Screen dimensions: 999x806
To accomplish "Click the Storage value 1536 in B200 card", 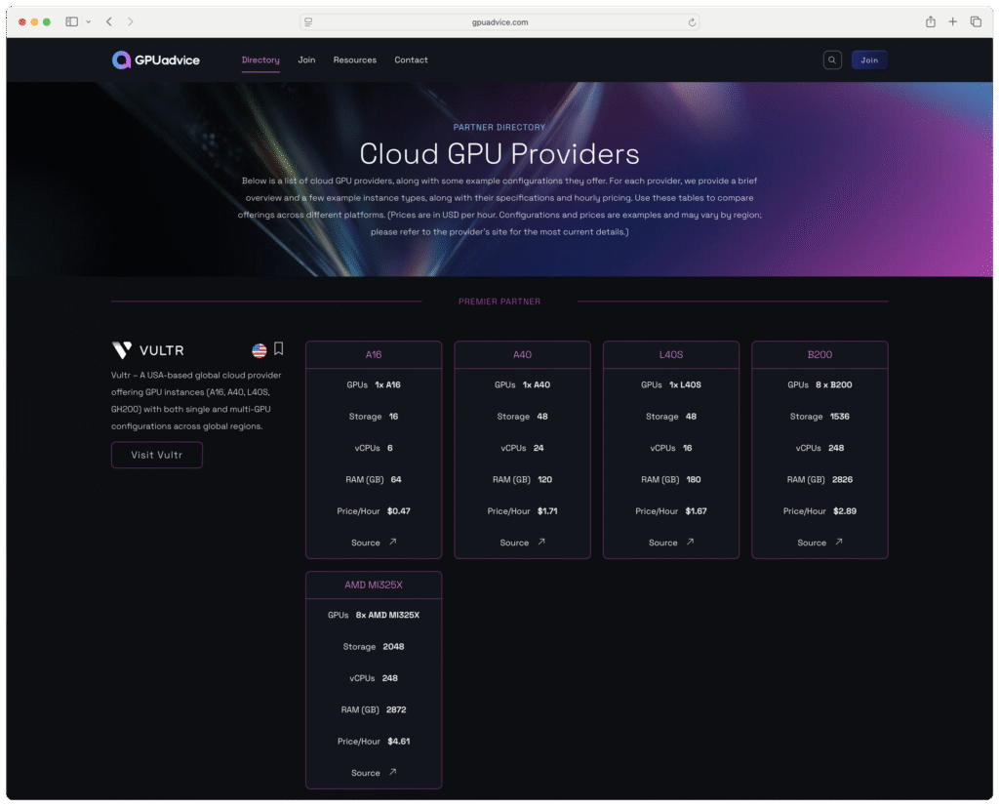I will [840, 417].
